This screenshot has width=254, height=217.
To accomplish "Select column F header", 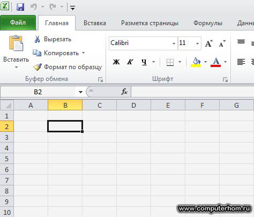I will tap(202, 105).
